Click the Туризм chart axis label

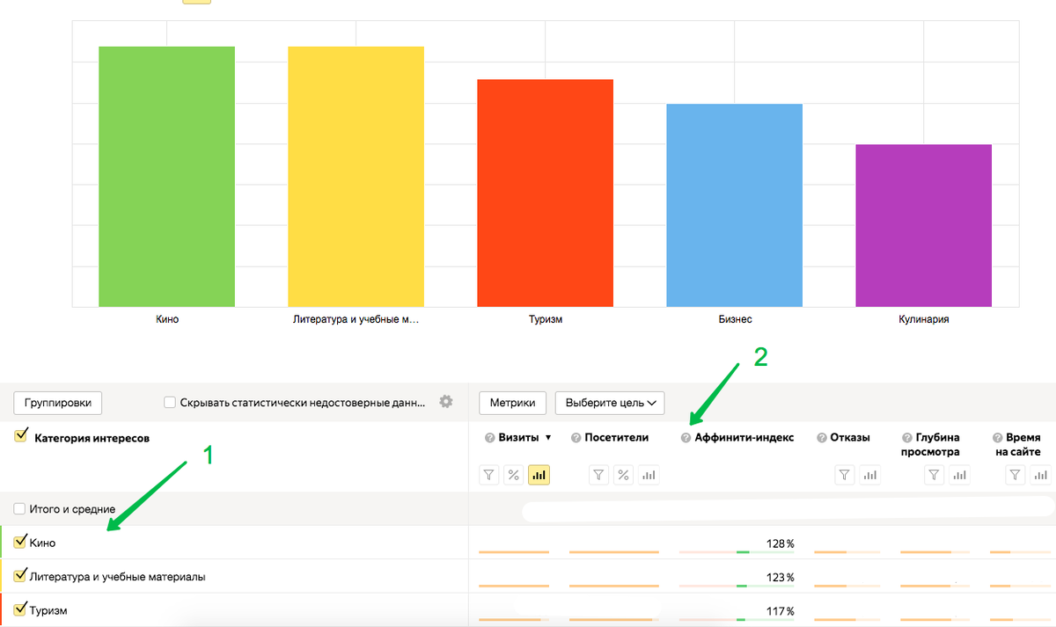tap(546, 319)
